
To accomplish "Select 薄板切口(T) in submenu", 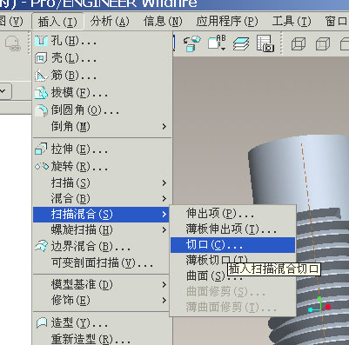I will (217, 260).
